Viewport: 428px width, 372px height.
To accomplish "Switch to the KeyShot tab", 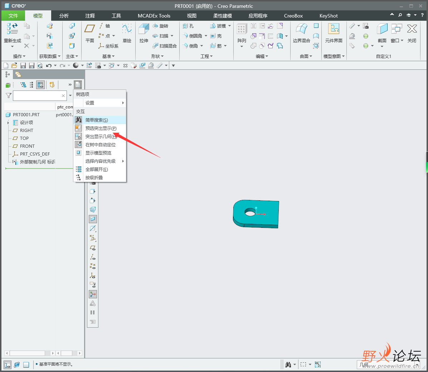I will tap(329, 16).
